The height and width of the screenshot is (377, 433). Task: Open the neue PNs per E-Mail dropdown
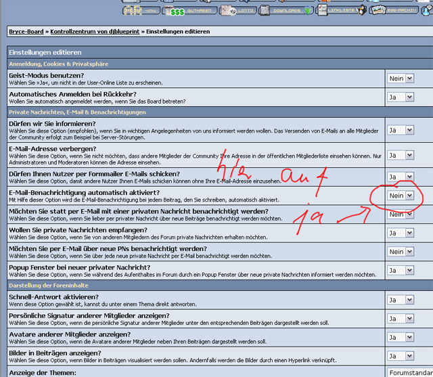point(401,252)
